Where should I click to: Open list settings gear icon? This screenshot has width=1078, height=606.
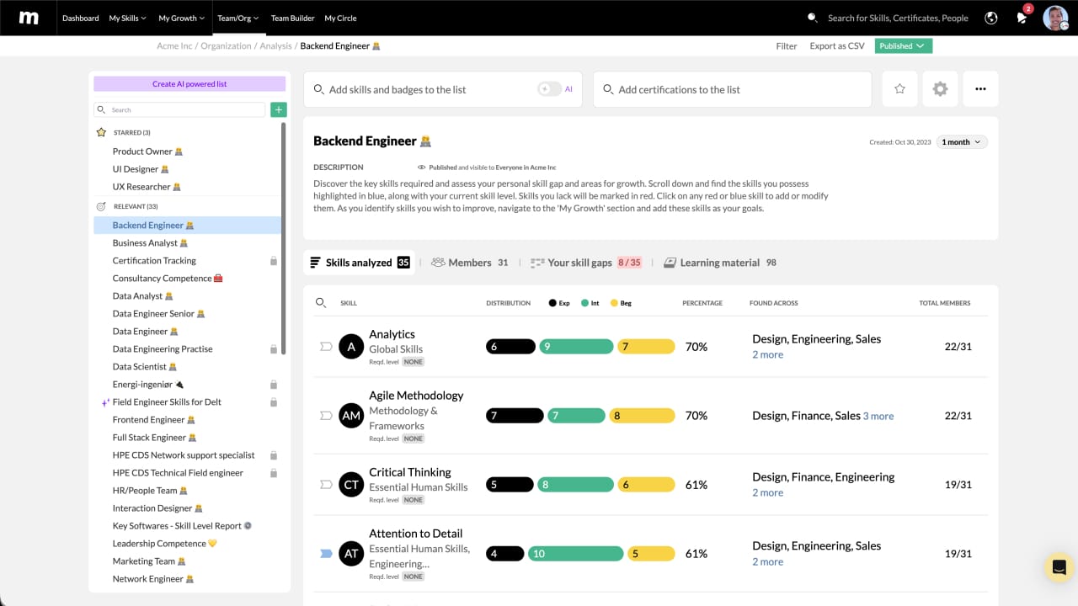click(x=940, y=89)
